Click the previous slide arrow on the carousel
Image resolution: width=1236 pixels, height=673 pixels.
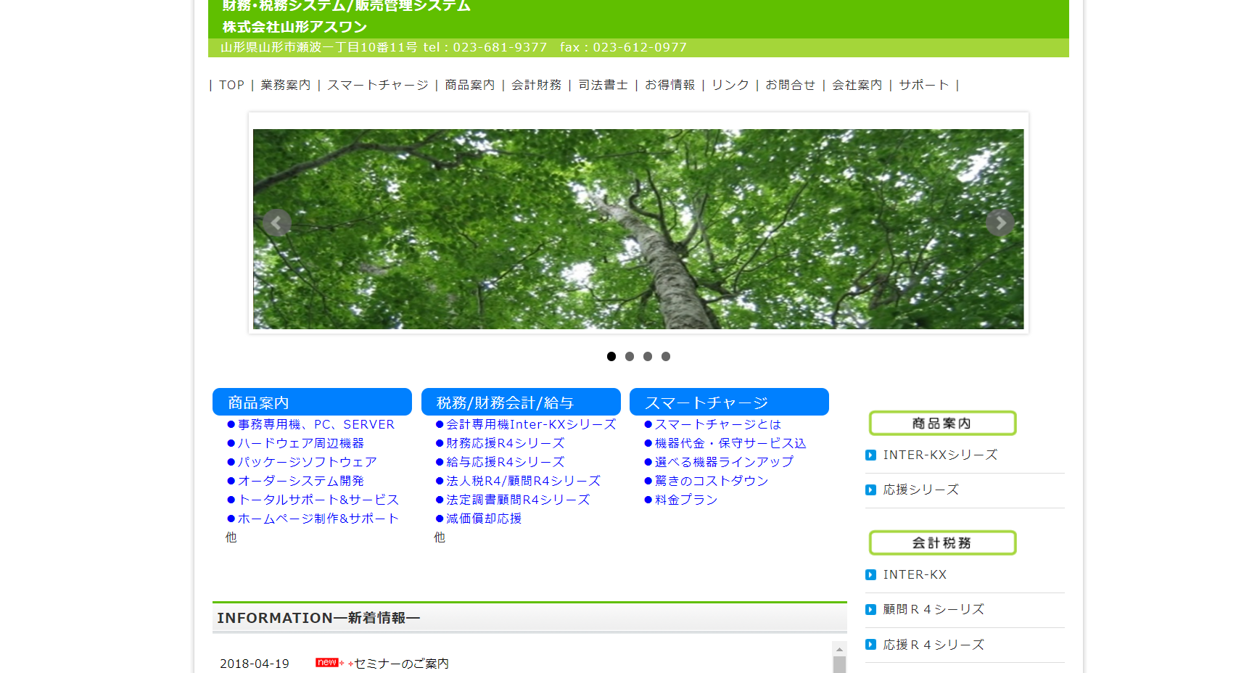click(x=277, y=223)
